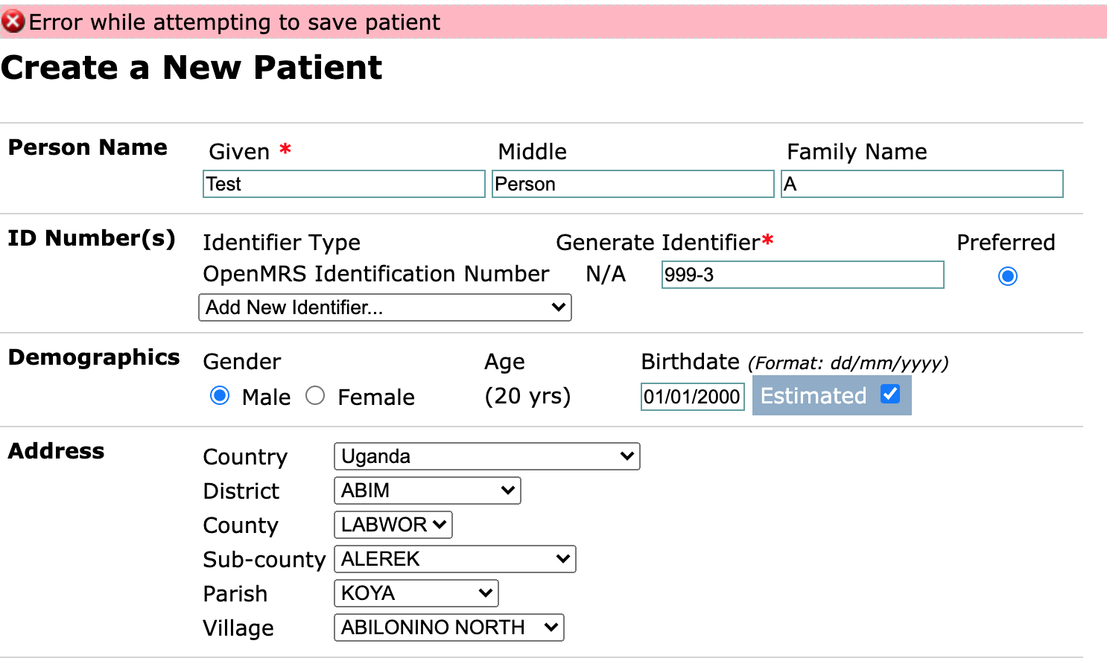Screen dimensions: 1107x661
Task: Toggle the Preferred identifier radio button
Action: click(x=1008, y=276)
